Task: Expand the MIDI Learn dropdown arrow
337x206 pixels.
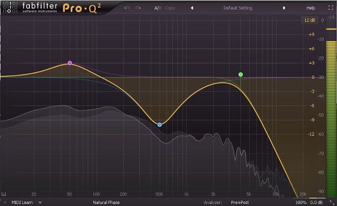Action: (x=40, y=203)
